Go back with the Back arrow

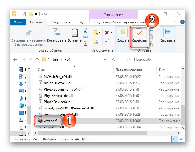pos(15,59)
